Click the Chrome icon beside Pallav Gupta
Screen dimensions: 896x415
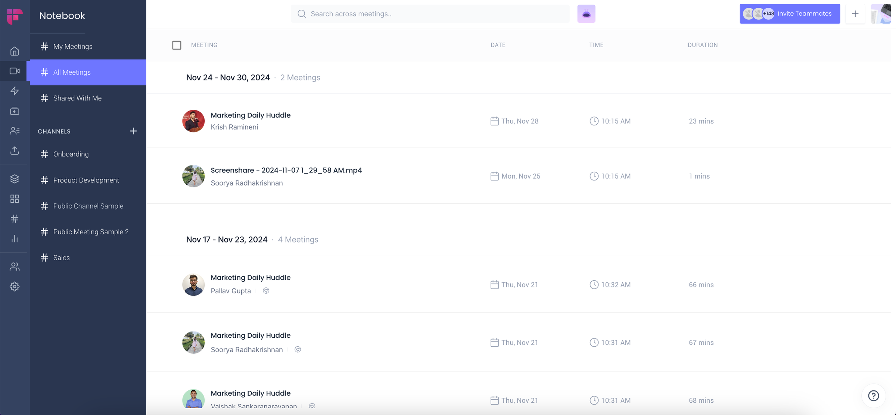click(x=266, y=291)
